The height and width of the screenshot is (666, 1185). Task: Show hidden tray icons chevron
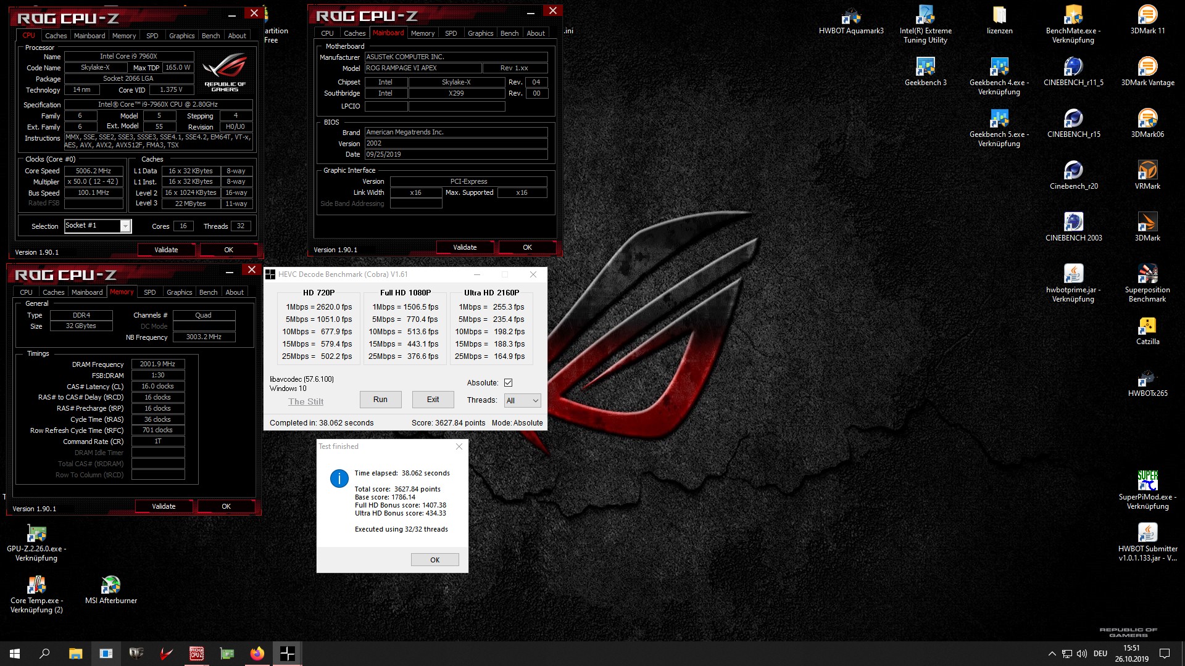coord(1052,654)
